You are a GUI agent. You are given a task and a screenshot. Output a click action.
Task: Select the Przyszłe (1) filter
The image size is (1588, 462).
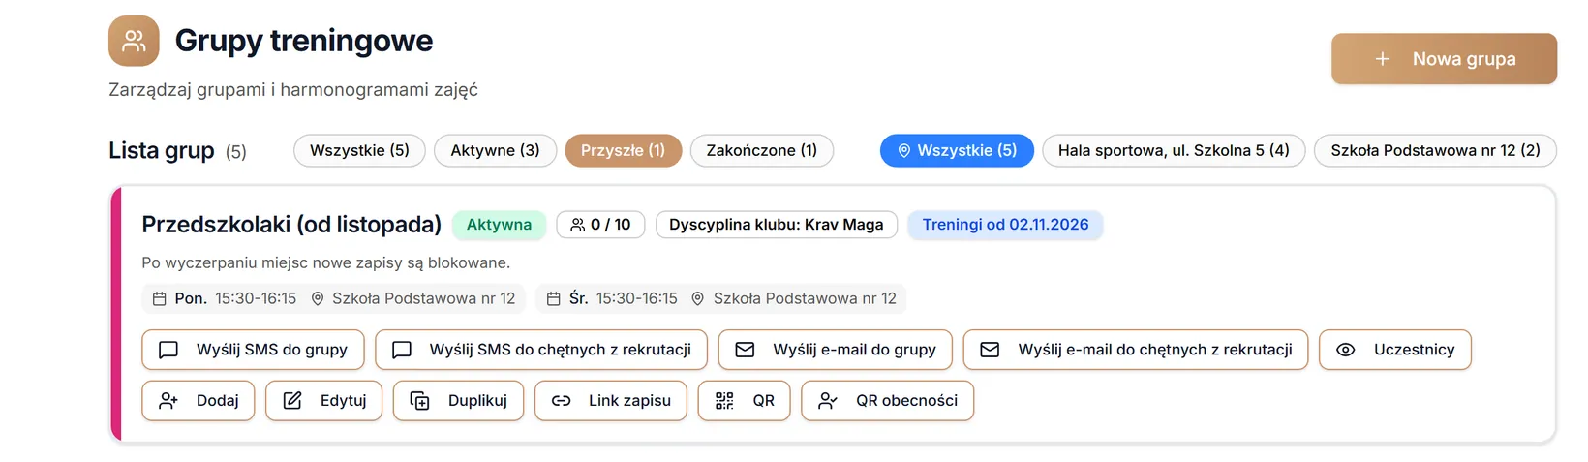click(x=624, y=150)
